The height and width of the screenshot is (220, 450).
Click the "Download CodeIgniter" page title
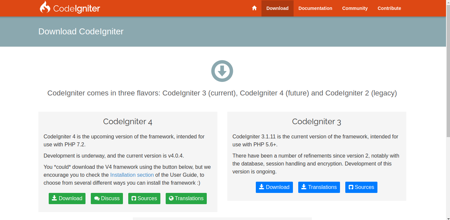[x=81, y=31]
